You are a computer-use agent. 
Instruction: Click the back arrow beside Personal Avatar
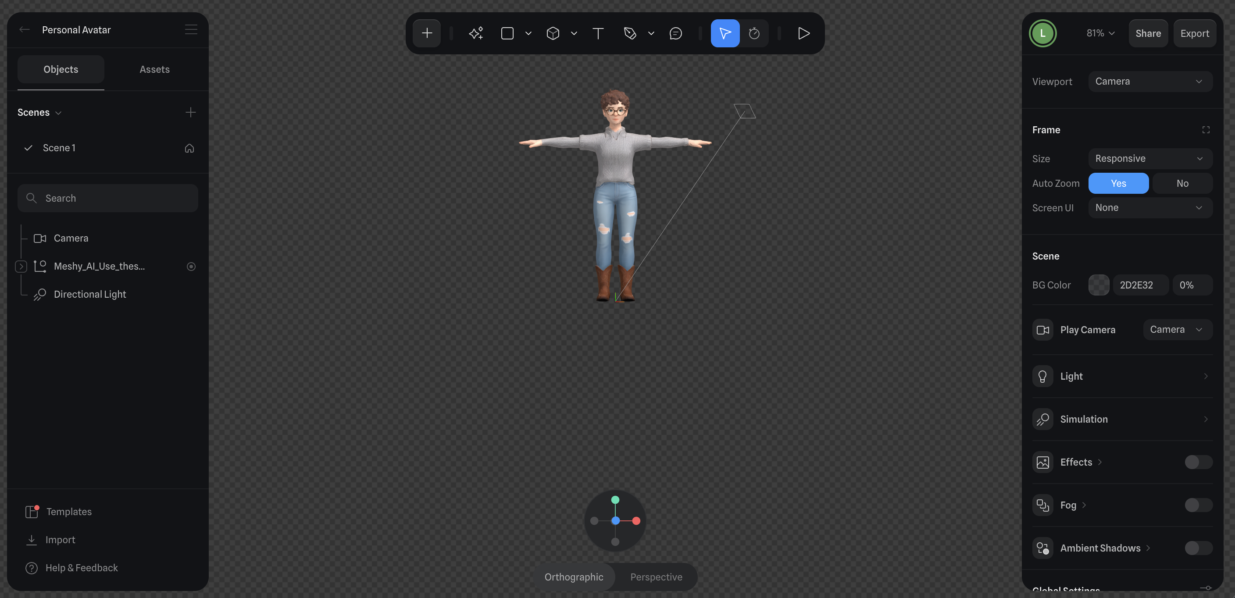25,30
